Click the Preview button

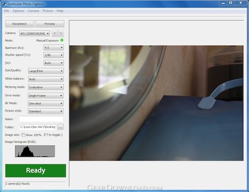[50, 24]
